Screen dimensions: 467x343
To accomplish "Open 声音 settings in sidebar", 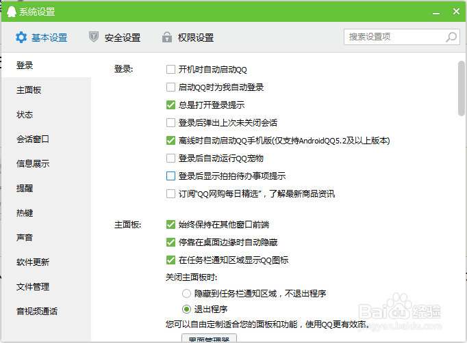I will click(x=46, y=238).
